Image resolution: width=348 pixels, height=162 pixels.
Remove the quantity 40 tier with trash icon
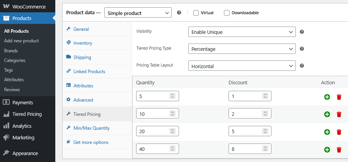click(x=339, y=150)
